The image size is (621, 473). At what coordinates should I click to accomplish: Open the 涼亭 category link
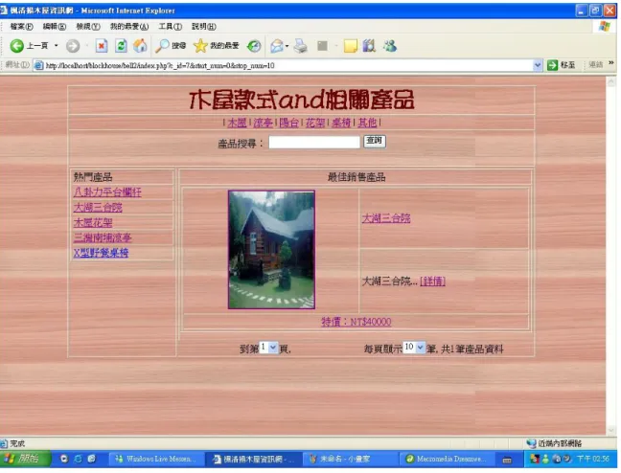[263, 124]
